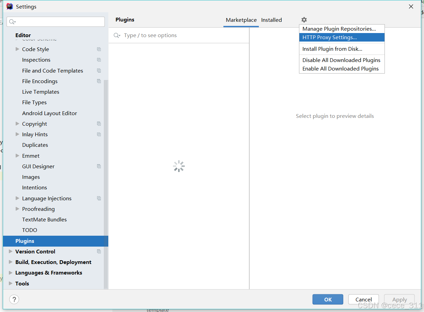Click the page icon beside Language Injections
The width and height of the screenshot is (424, 312).
tap(99, 198)
